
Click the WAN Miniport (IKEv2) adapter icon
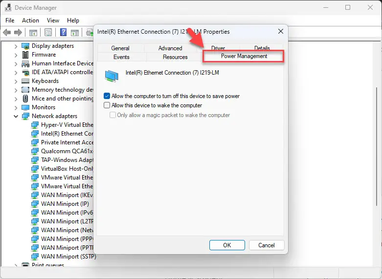[x=35, y=195]
